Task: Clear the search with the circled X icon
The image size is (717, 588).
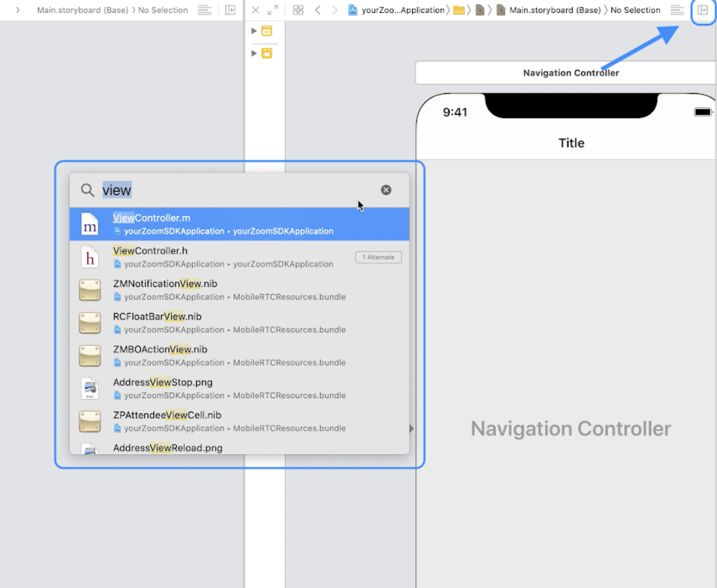Action: click(386, 190)
